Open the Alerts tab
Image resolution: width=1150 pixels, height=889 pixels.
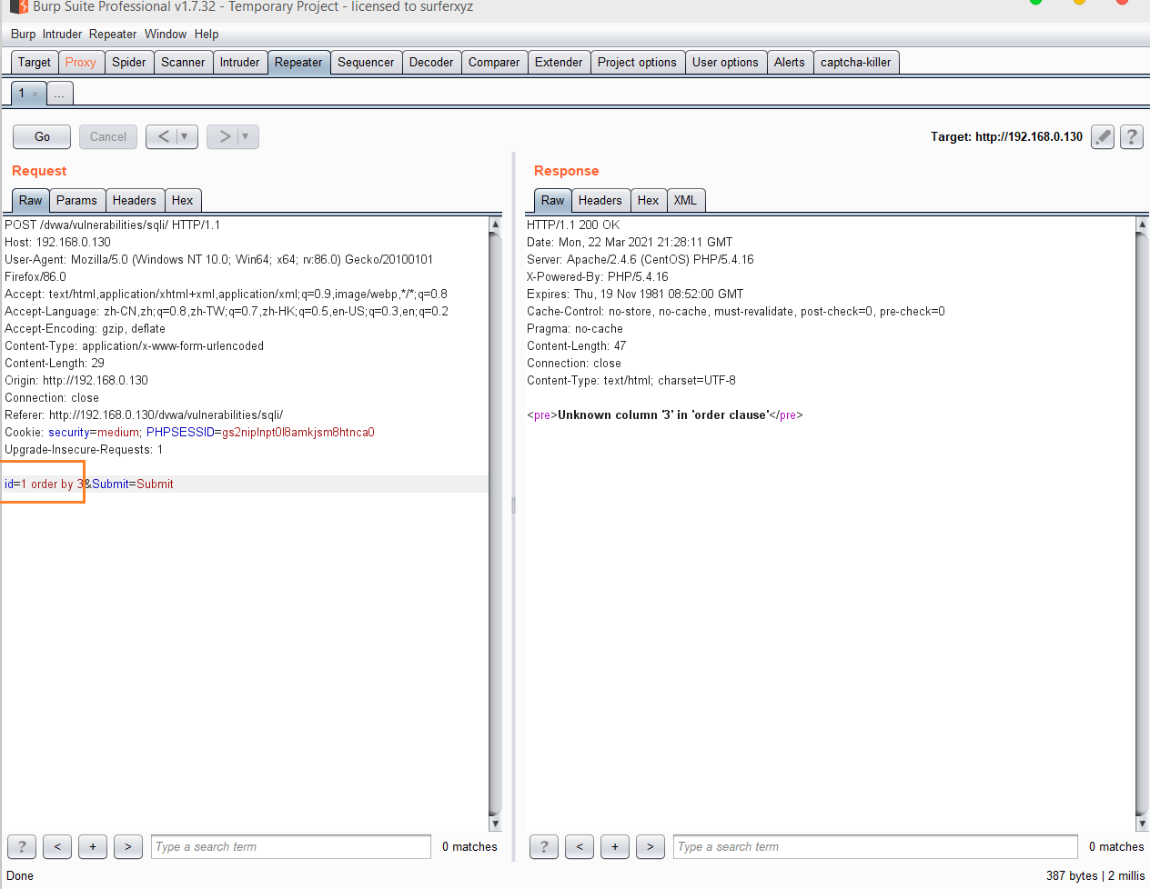790,62
